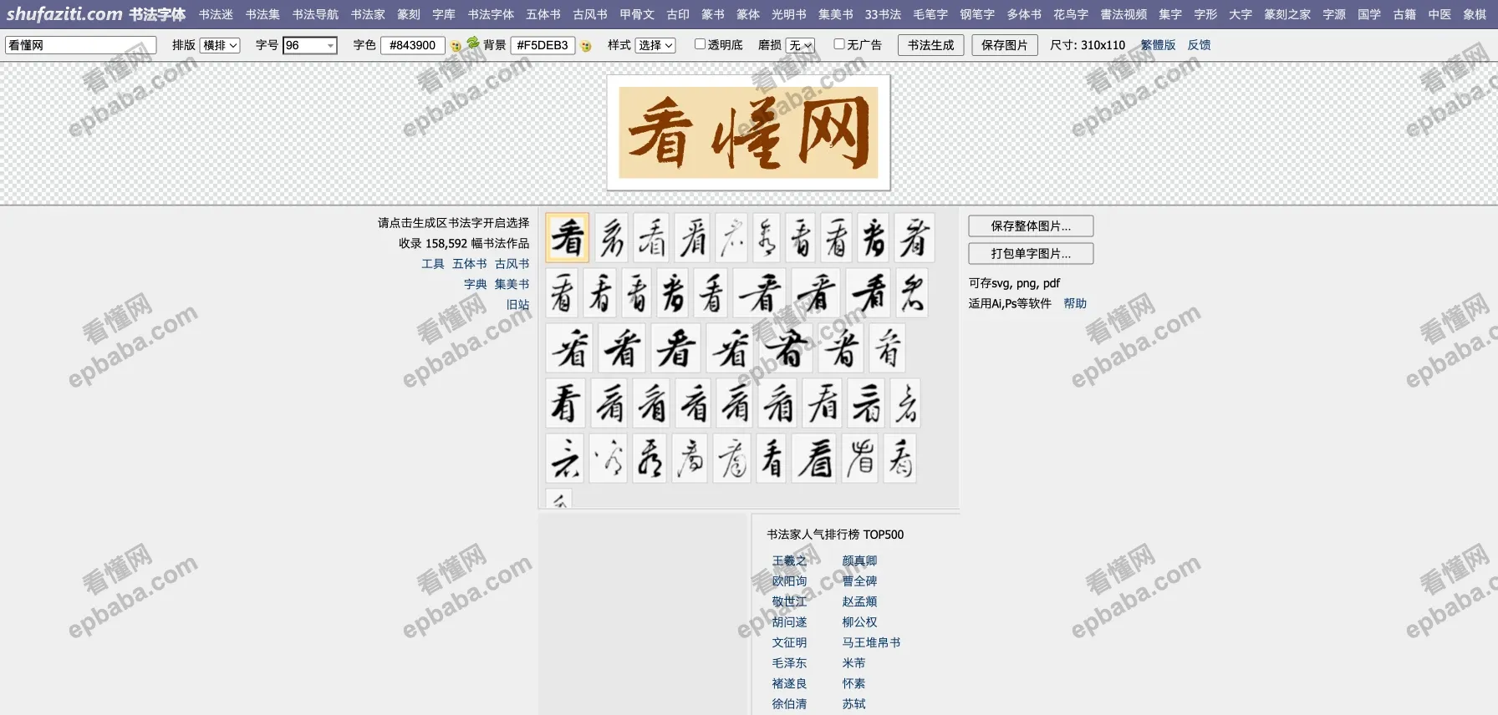Open the 毛笔字 navigation item
The width and height of the screenshot is (1498, 715).
(x=930, y=14)
